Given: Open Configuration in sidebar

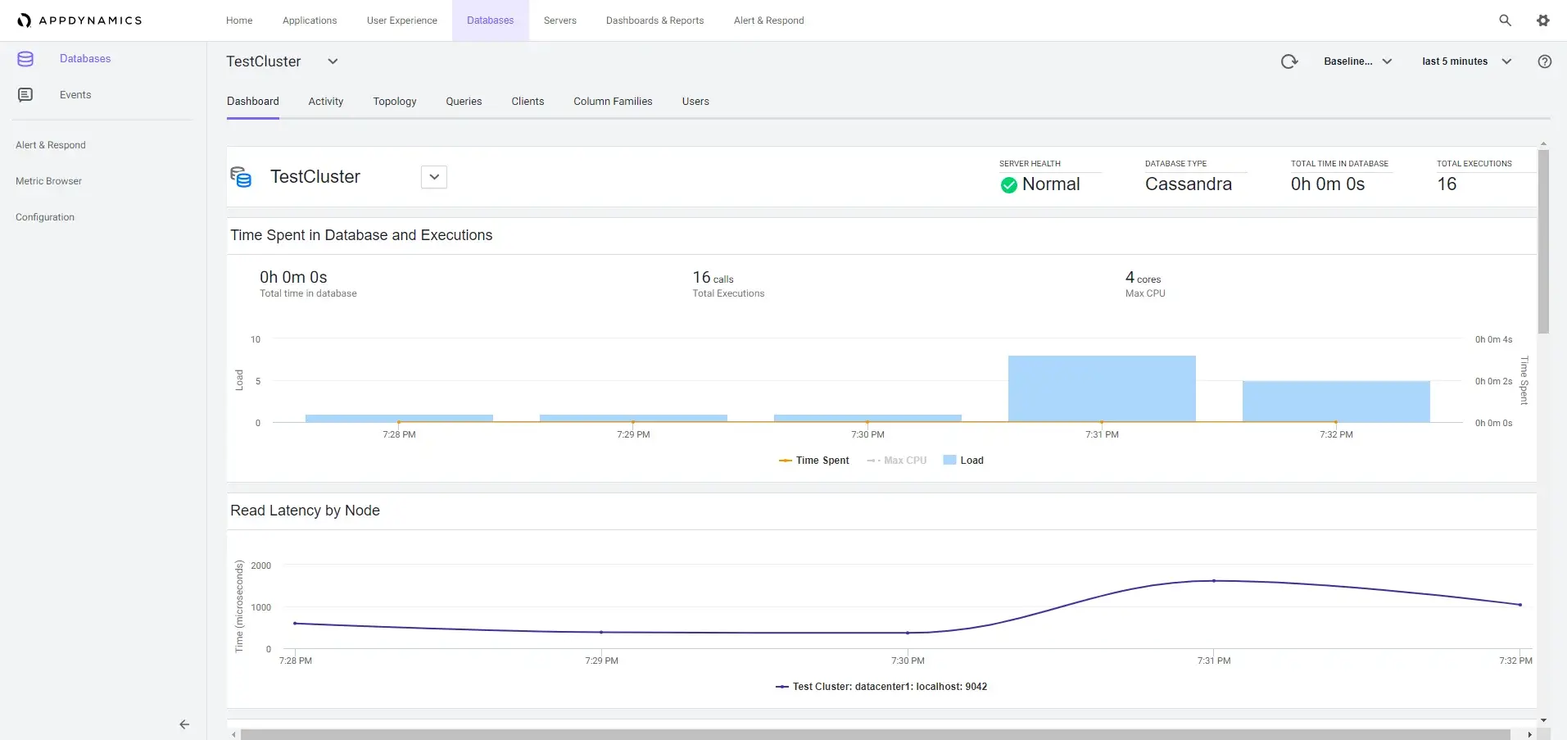Looking at the screenshot, I should (45, 217).
